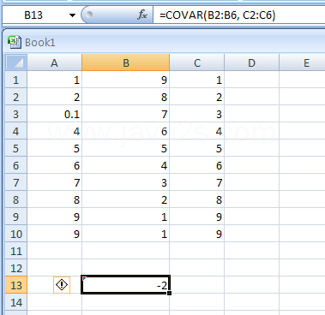Select row 11 header
The width and height of the screenshot is (325, 315).
coord(16,251)
